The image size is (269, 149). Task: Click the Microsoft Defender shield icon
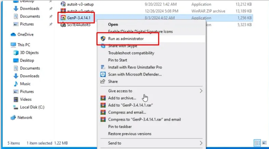click(x=103, y=74)
